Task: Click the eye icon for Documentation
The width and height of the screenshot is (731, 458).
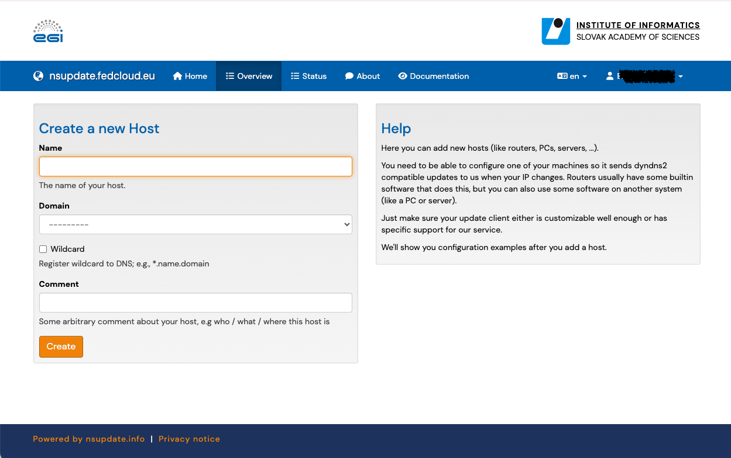Action: [x=403, y=76]
